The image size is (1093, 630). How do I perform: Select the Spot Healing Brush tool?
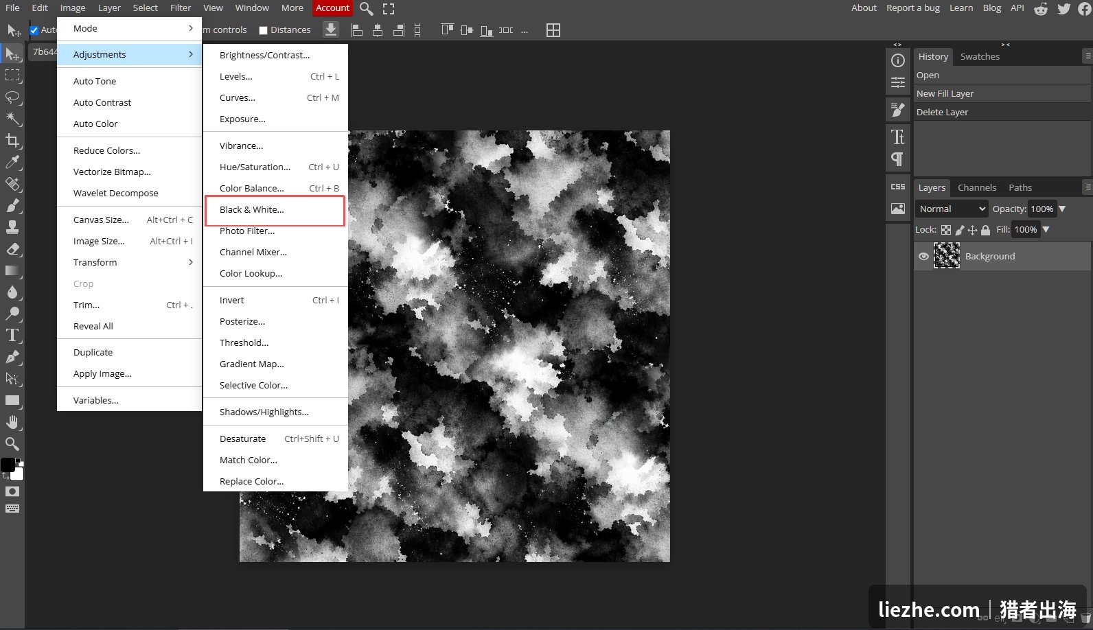[12, 184]
